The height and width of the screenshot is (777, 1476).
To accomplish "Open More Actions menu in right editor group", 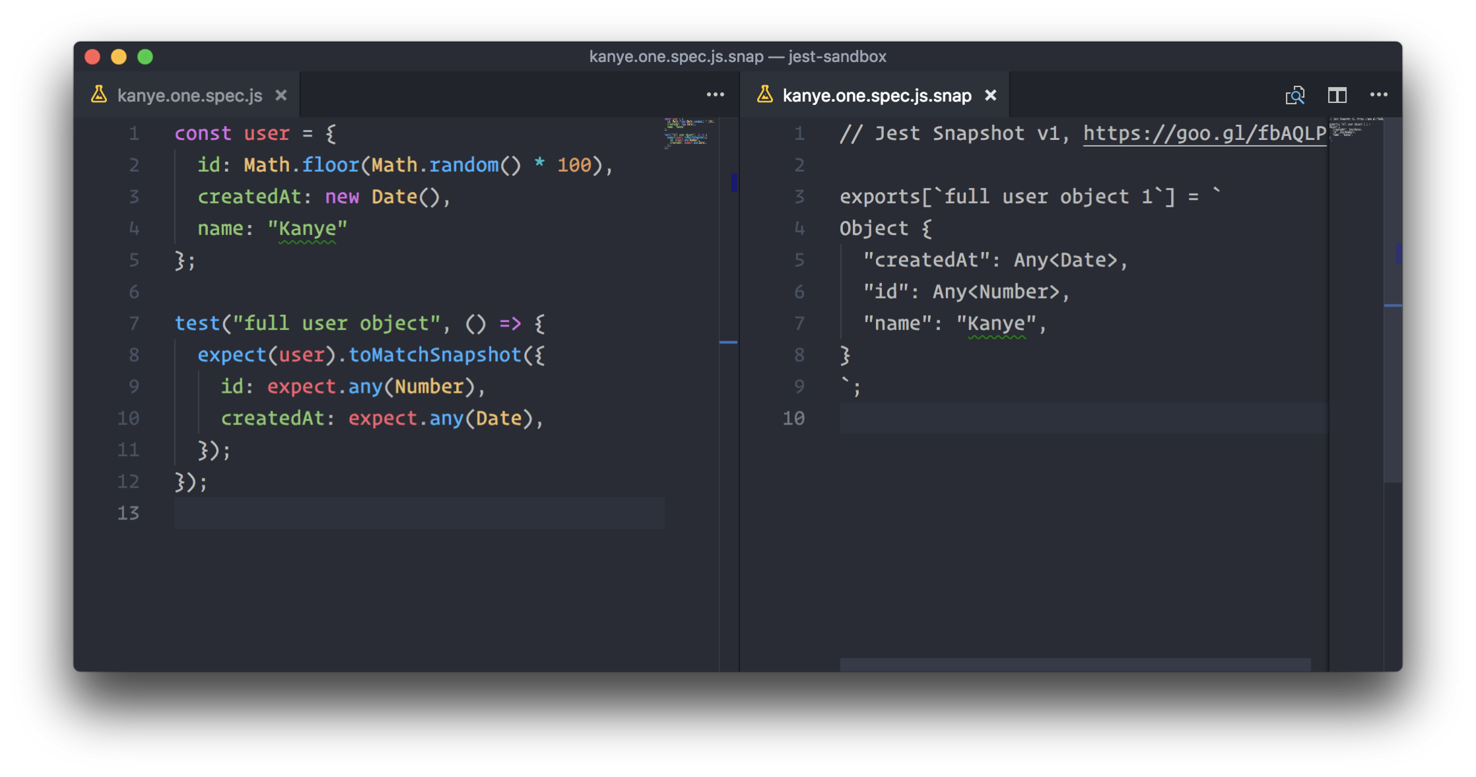I will pyautogui.click(x=1378, y=95).
